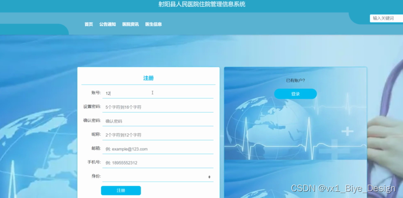Click the 邮箱 input field
Screen dimensions: 403x198
[158, 149]
